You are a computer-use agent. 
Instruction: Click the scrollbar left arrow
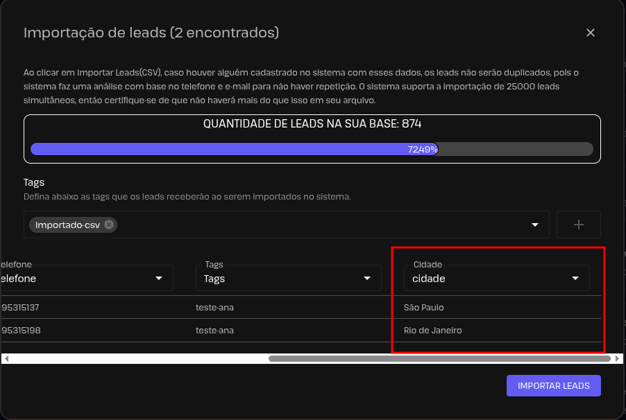6,359
